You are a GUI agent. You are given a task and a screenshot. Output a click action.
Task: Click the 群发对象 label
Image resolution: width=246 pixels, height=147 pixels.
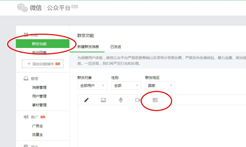pos(84,78)
